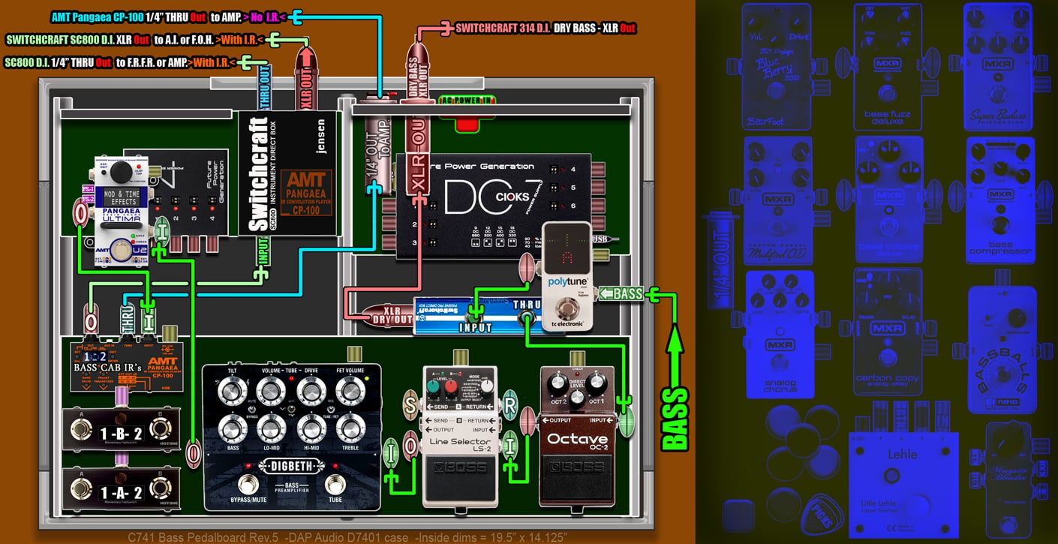Screen dimensions: 1058x544
Task: Select the MXR Super Badass pedal
Action: click(998, 67)
